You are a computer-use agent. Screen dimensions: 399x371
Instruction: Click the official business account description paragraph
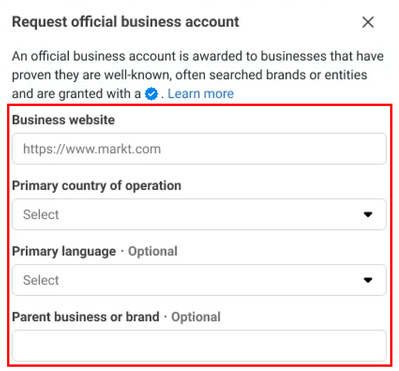(x=198, y=75)
